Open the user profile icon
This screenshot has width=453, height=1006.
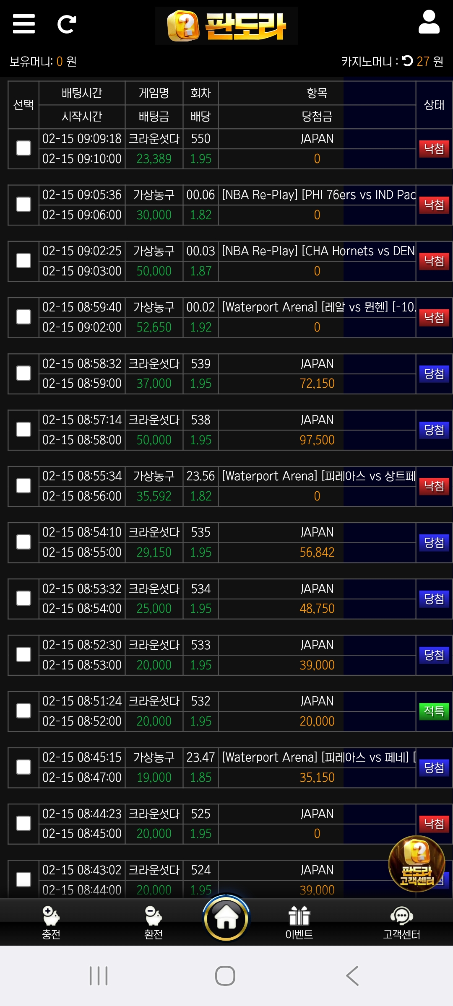coord(429,23)
